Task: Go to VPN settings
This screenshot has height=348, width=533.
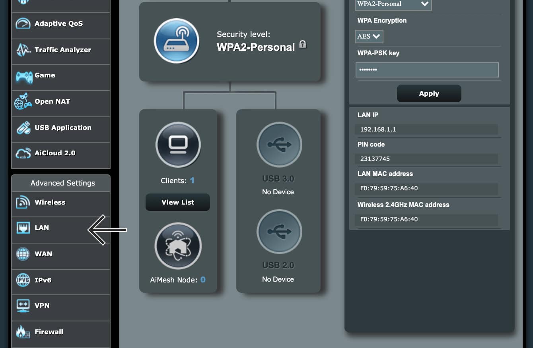Action: click(x=61, y=308)
